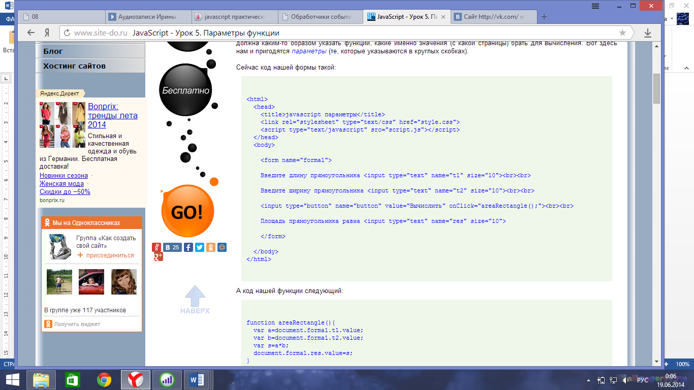The image size is (694, 390).
Task: Share via Mail.ru @ icon
Action: point(222,247)
